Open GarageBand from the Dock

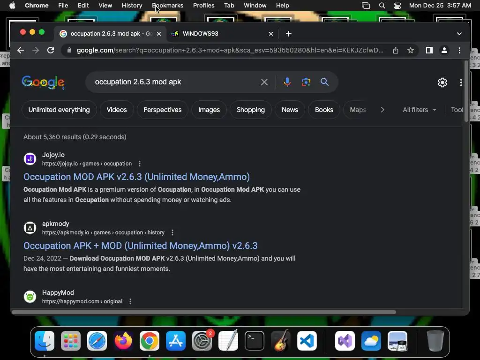pos(281,341)
